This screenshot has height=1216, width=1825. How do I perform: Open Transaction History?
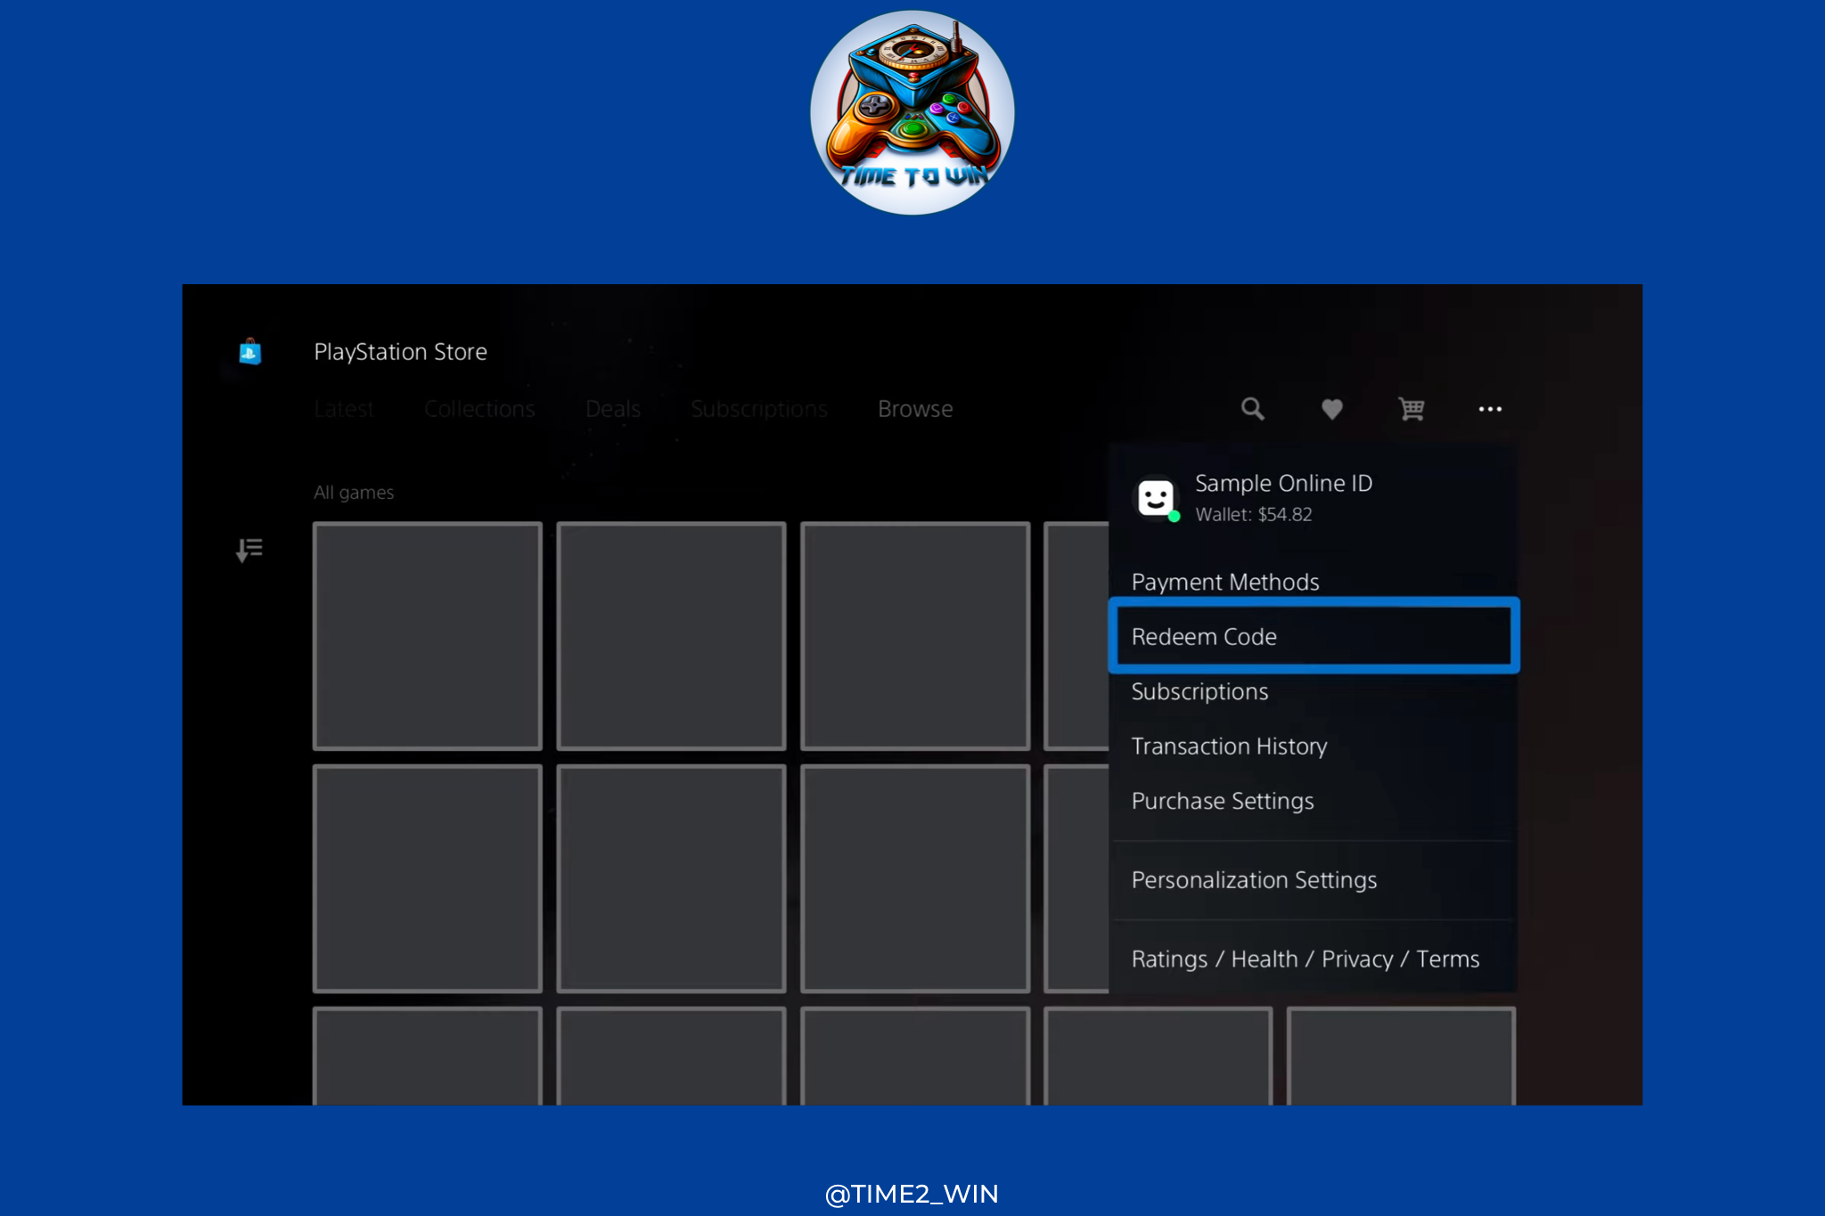click(1229, 746)
